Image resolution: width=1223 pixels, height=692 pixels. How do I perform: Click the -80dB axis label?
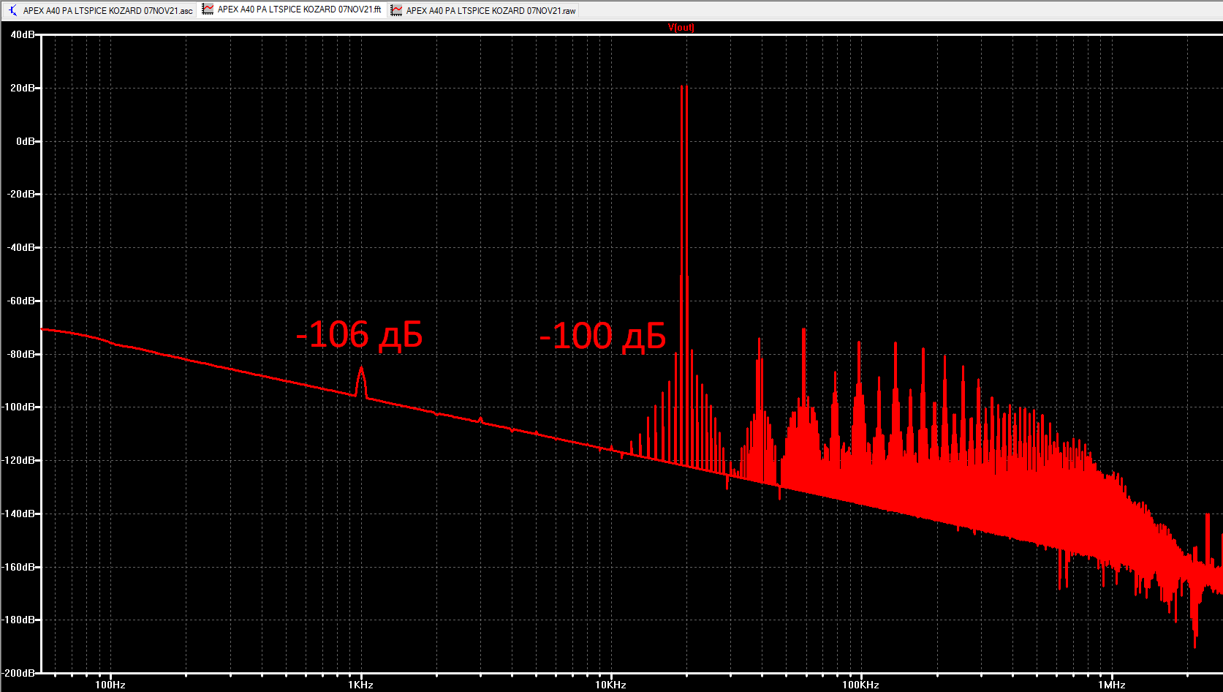20,354
